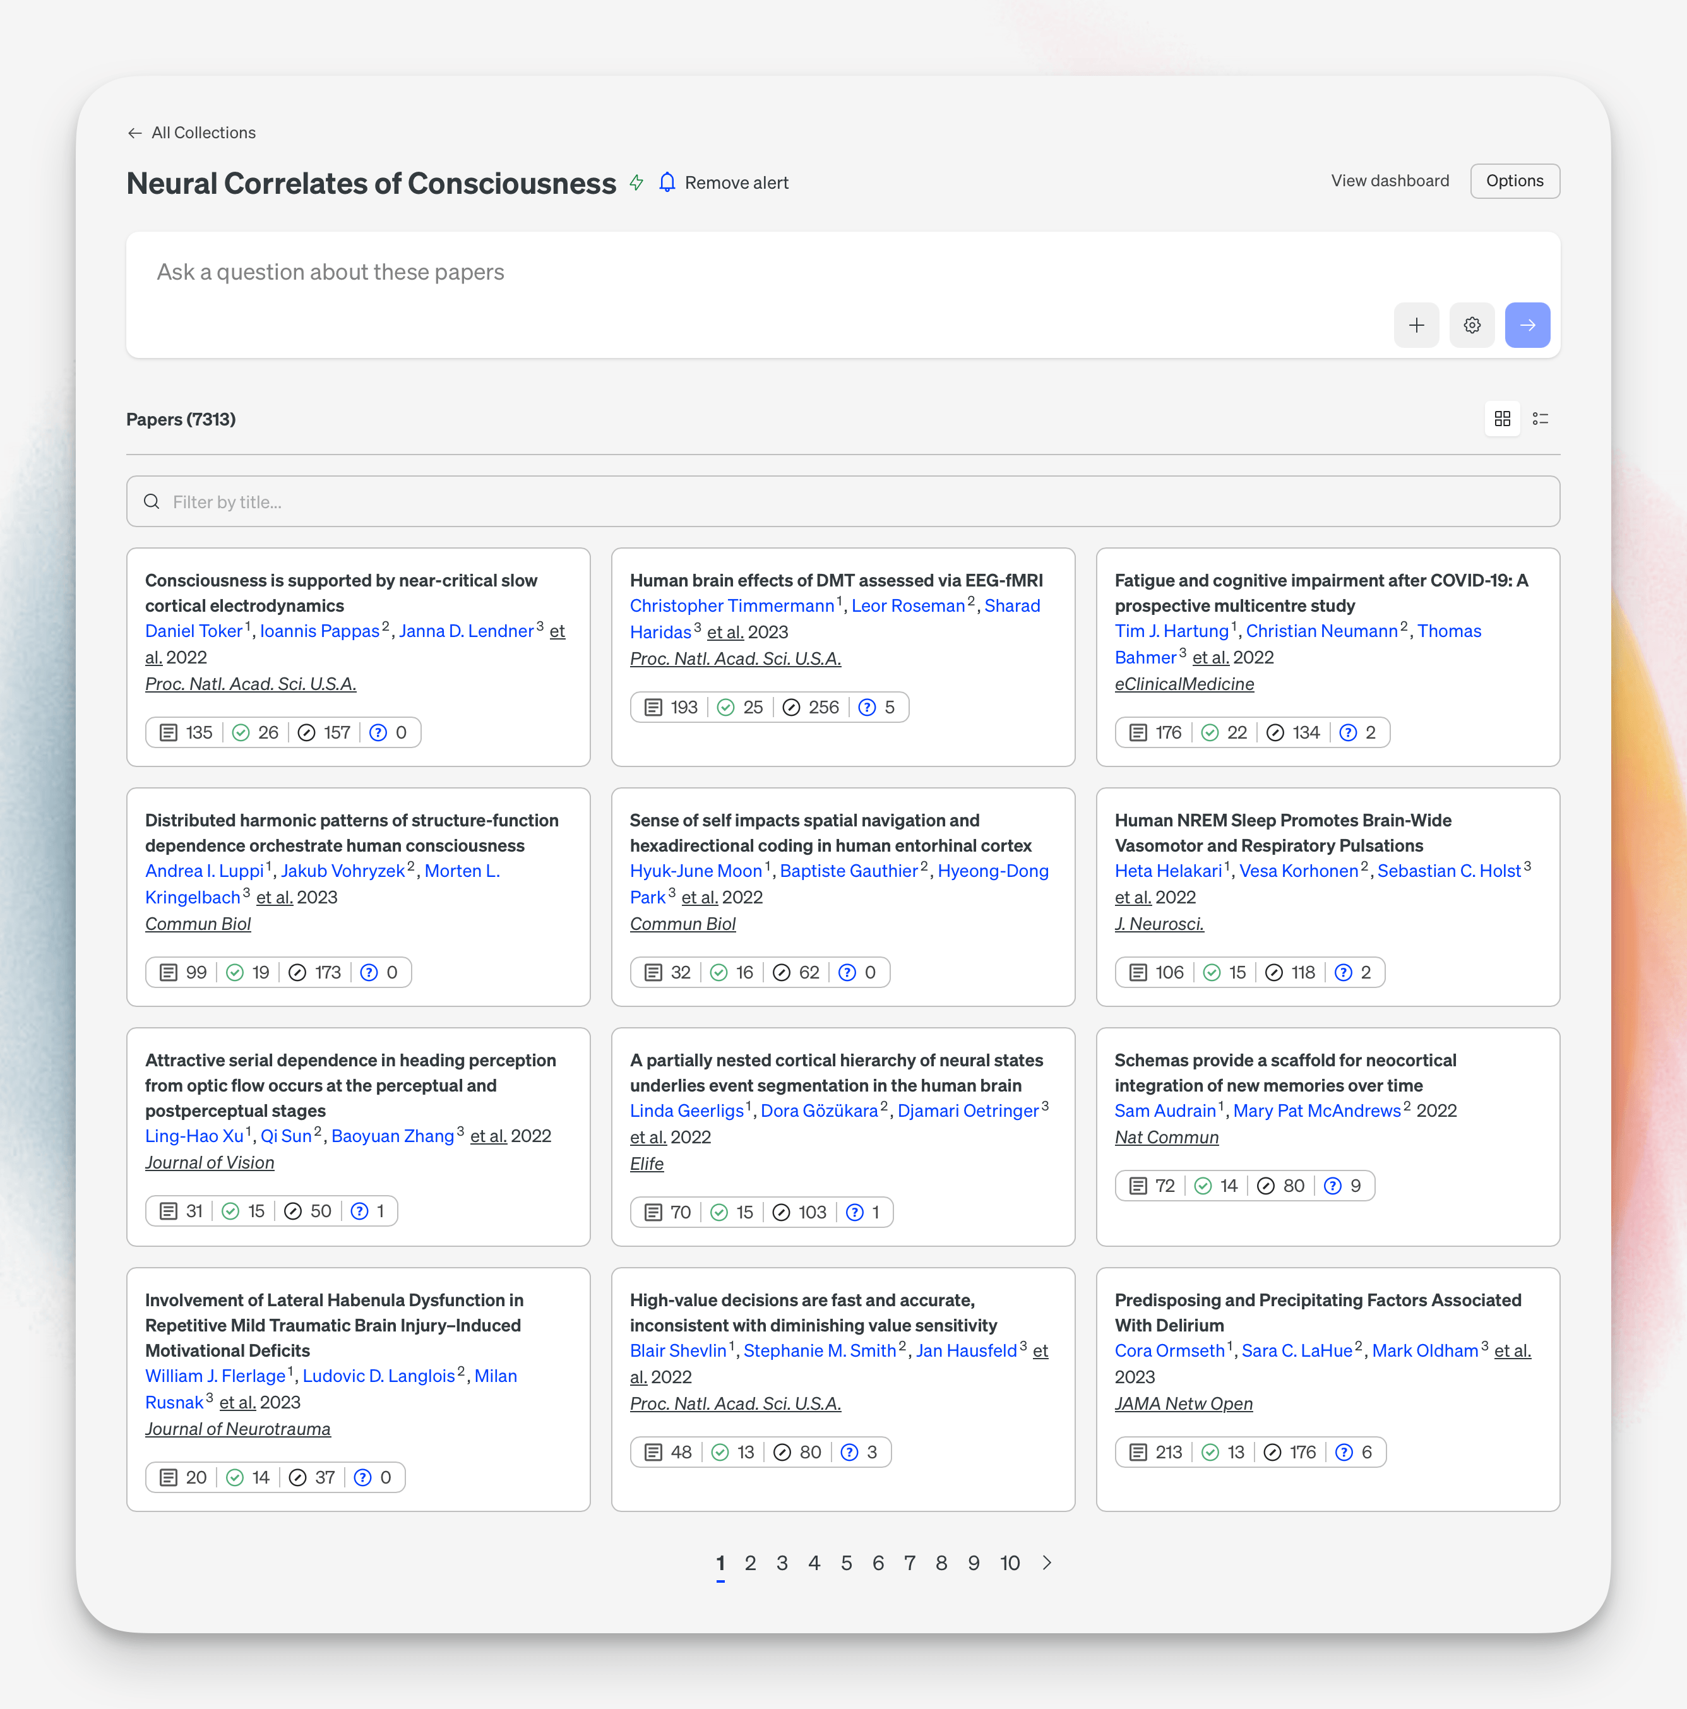Click supporting citations check icon on DMT paper
Image resolution: width=1687 pixels, height=1709 pixels.
[725, 708]
